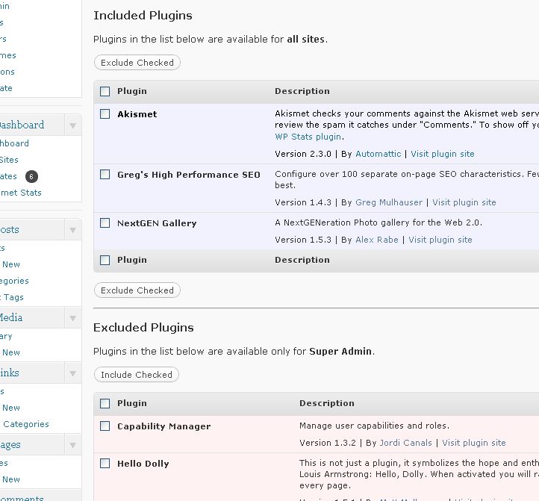Open the Alex Rabe author link

coord(377,240)
